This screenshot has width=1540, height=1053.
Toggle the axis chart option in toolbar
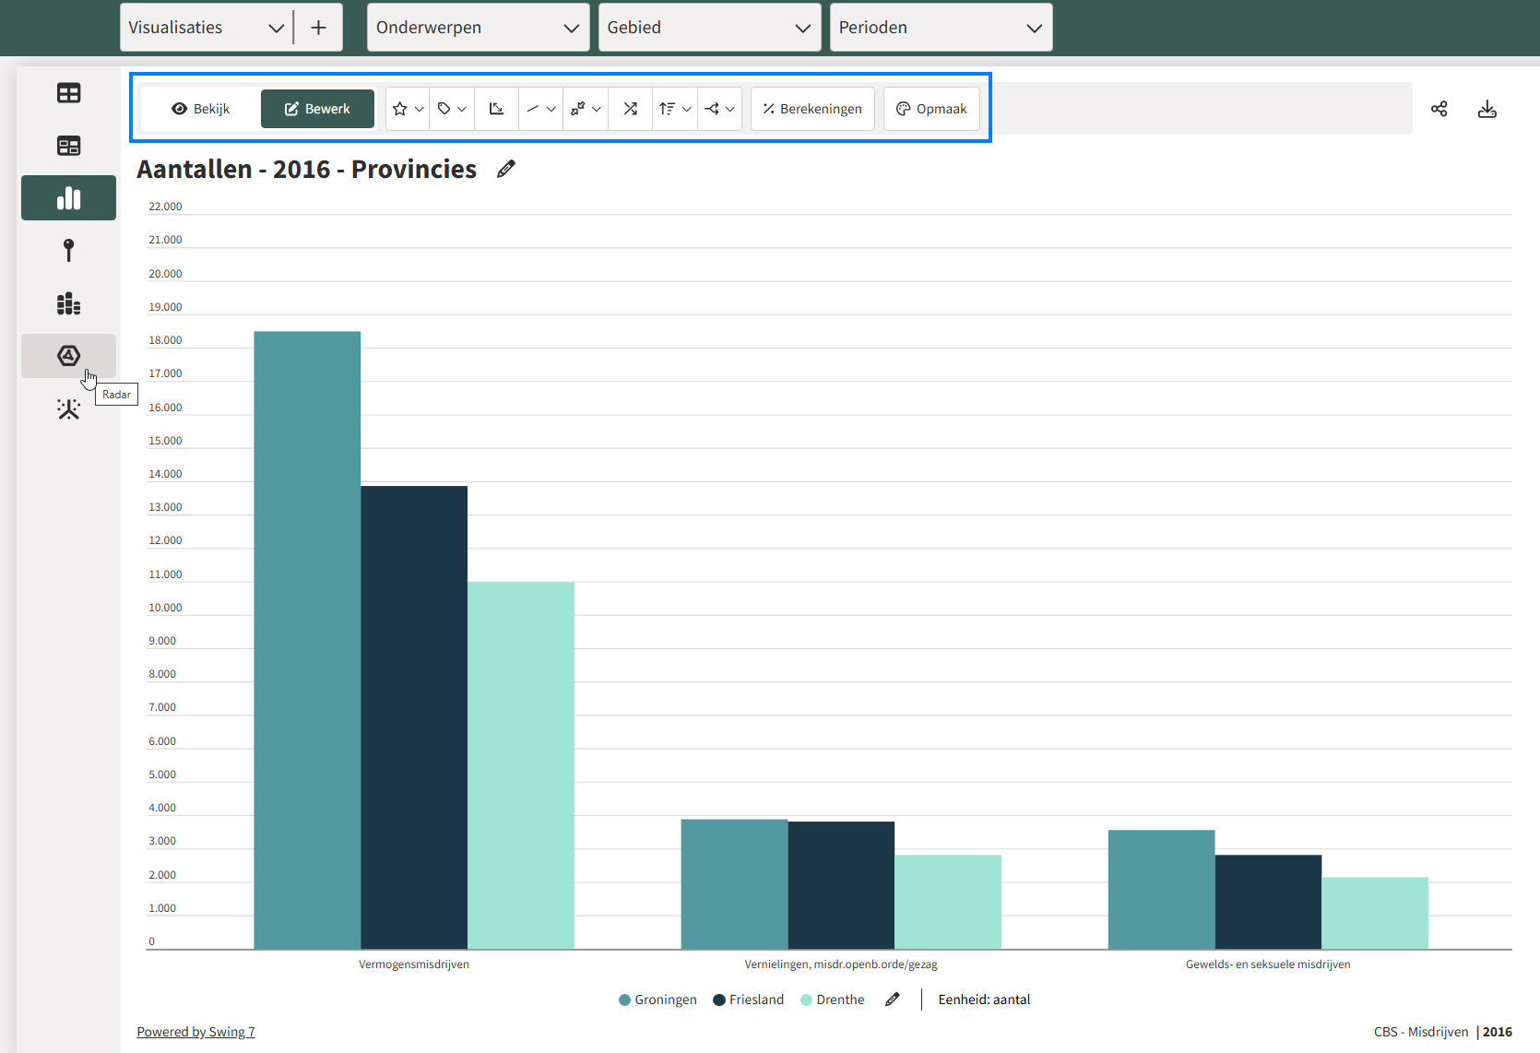coord(496,109)
